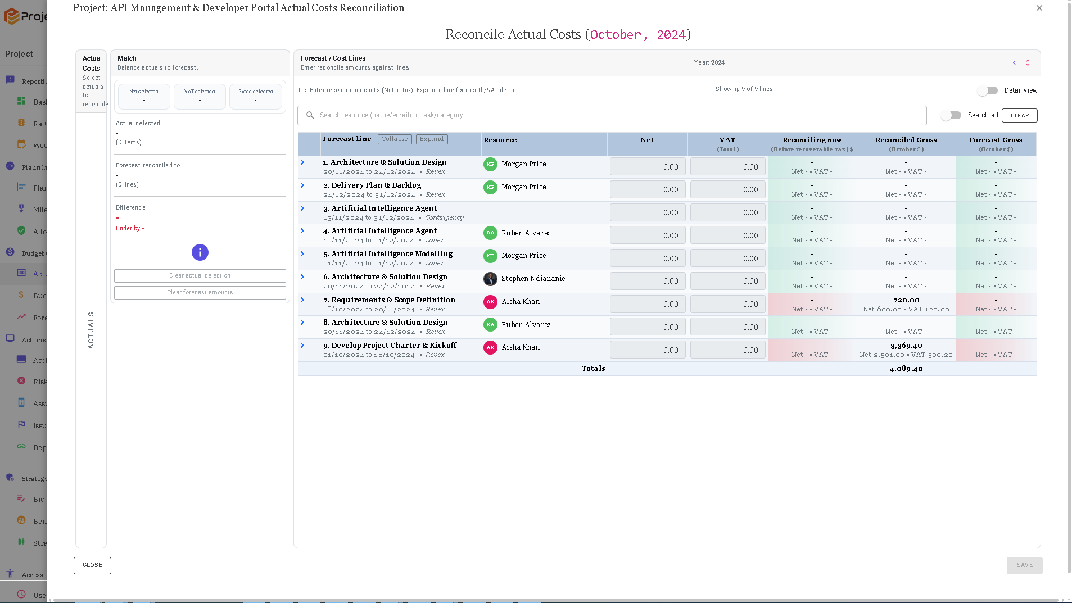The width and height of the screenshot is (1072, 603).
Task: Toggle the Search all switch
Action: 951,115
